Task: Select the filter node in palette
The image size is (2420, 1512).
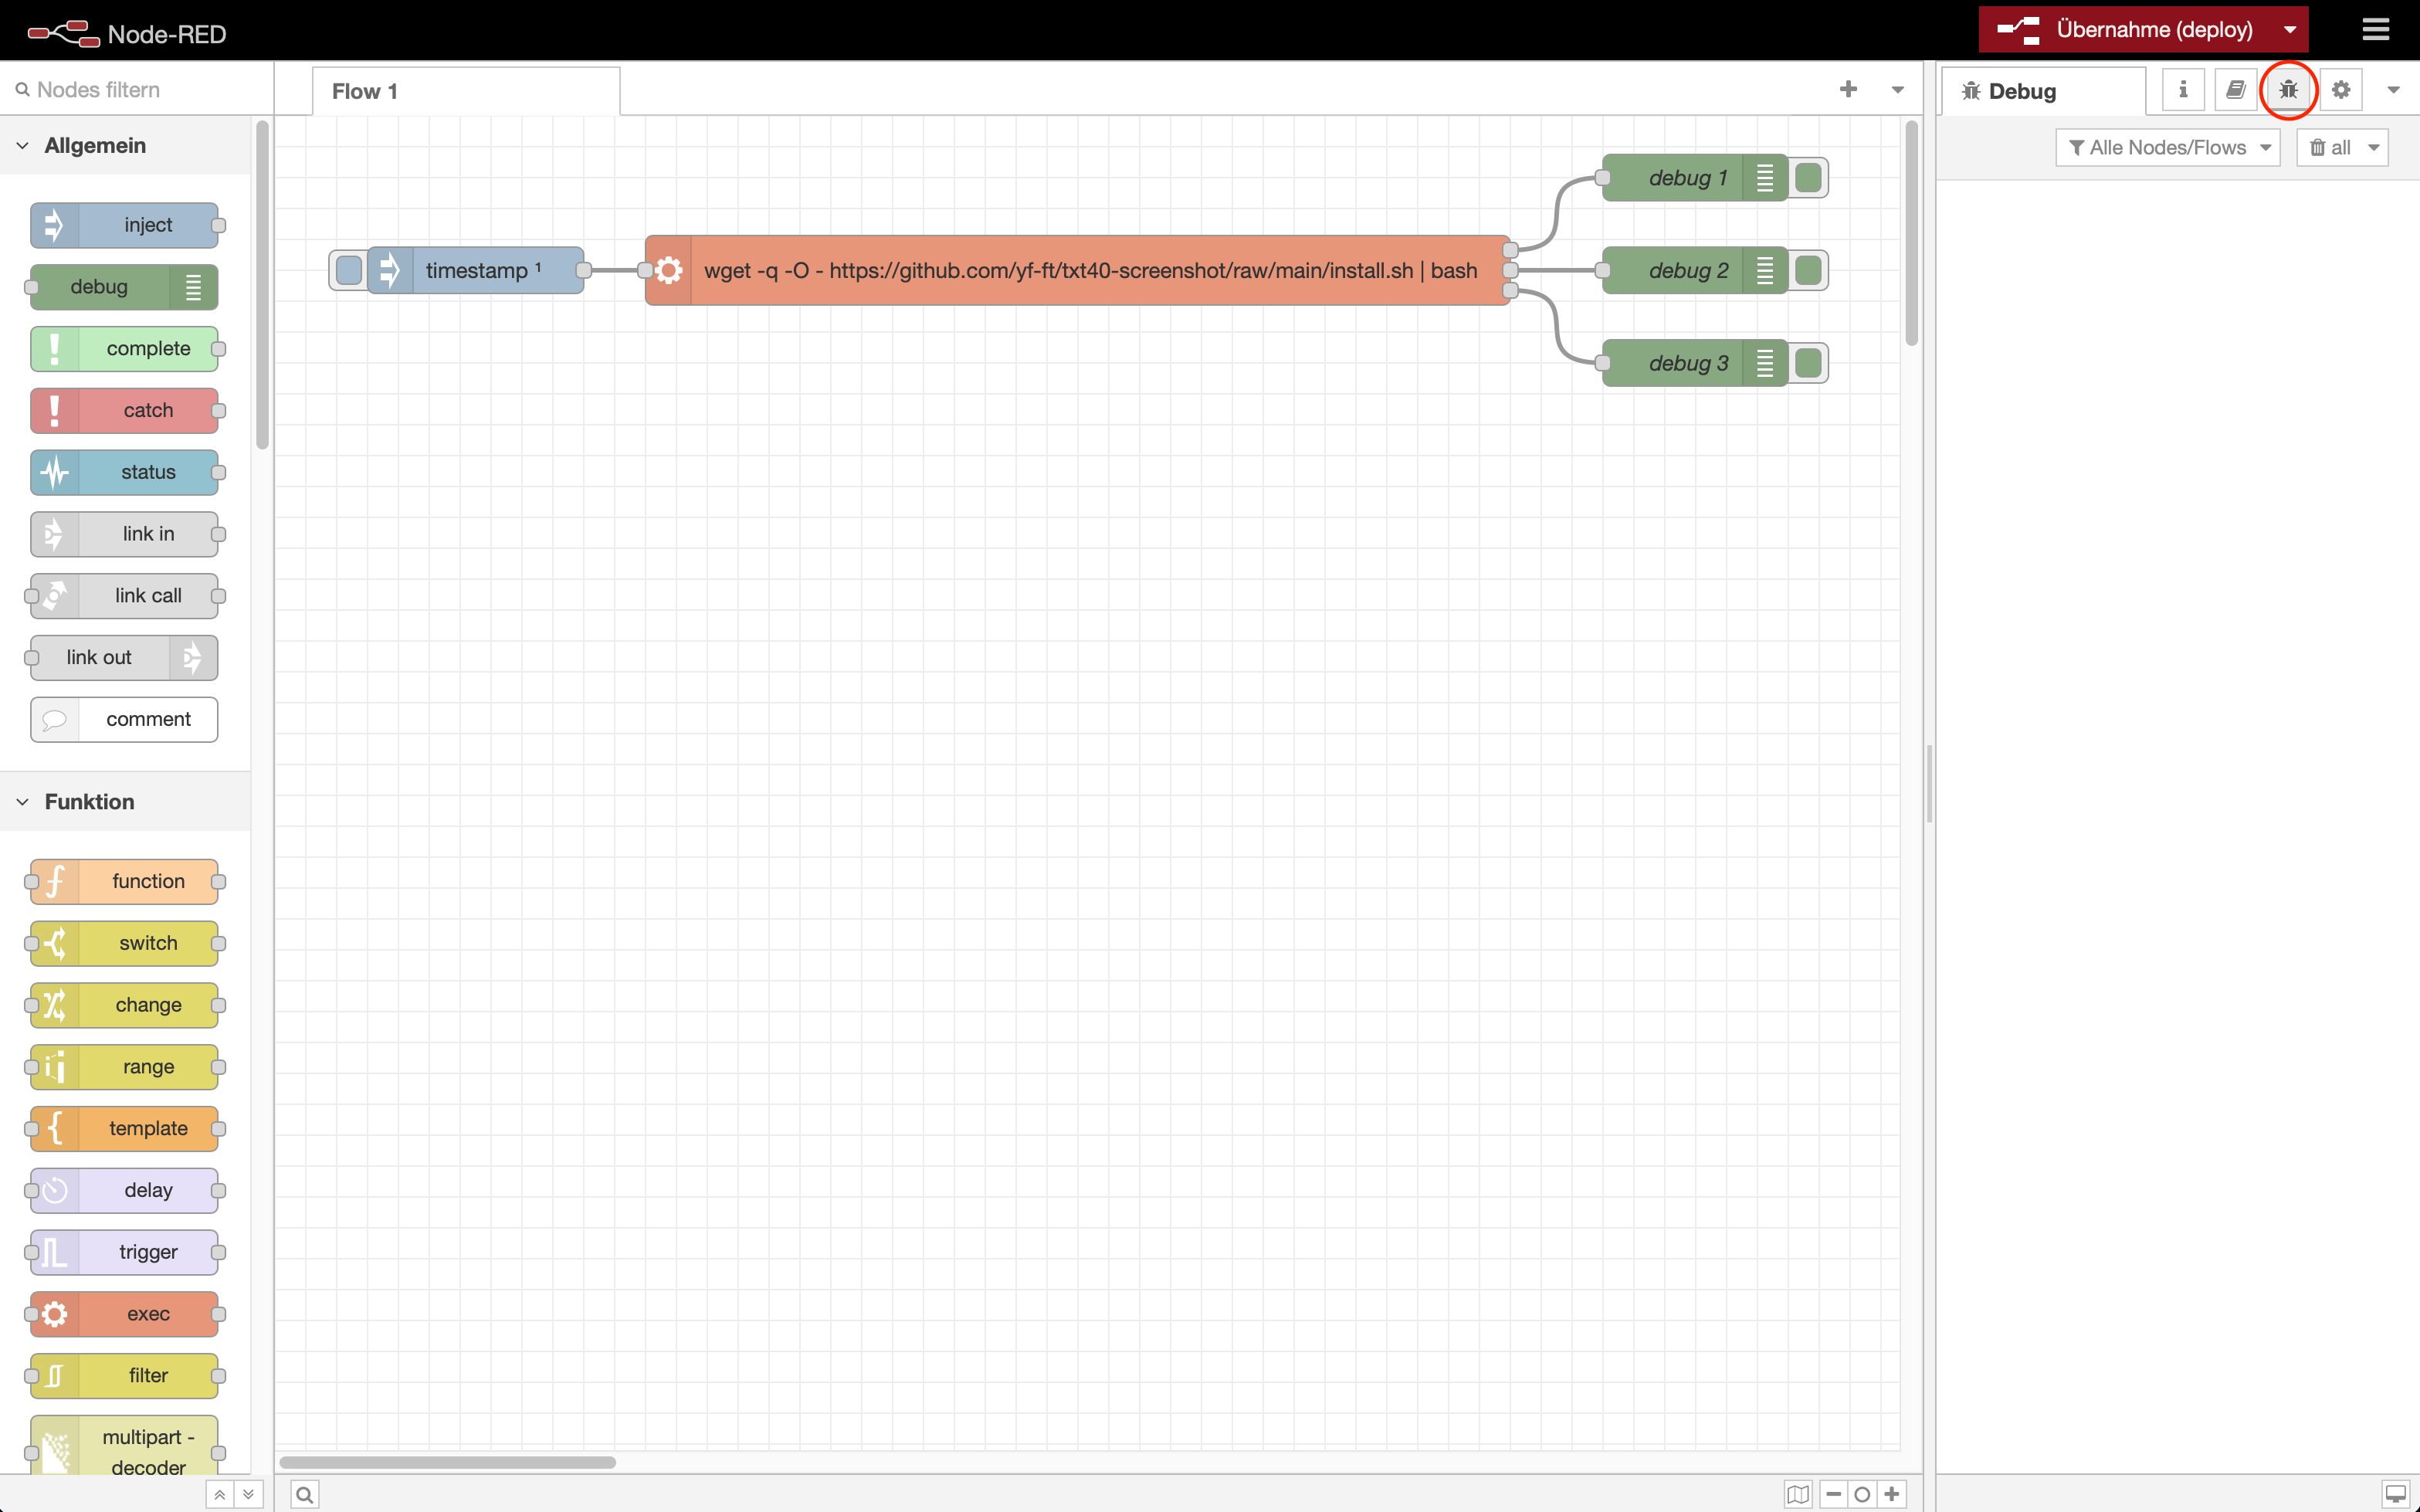Action: [124, 1376]
